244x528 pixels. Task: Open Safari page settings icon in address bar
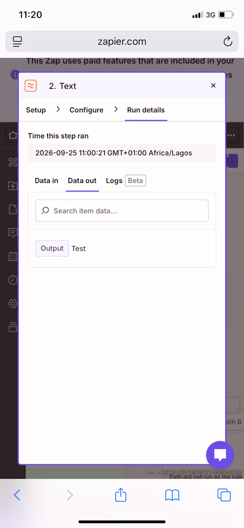(x=17, y=41)
